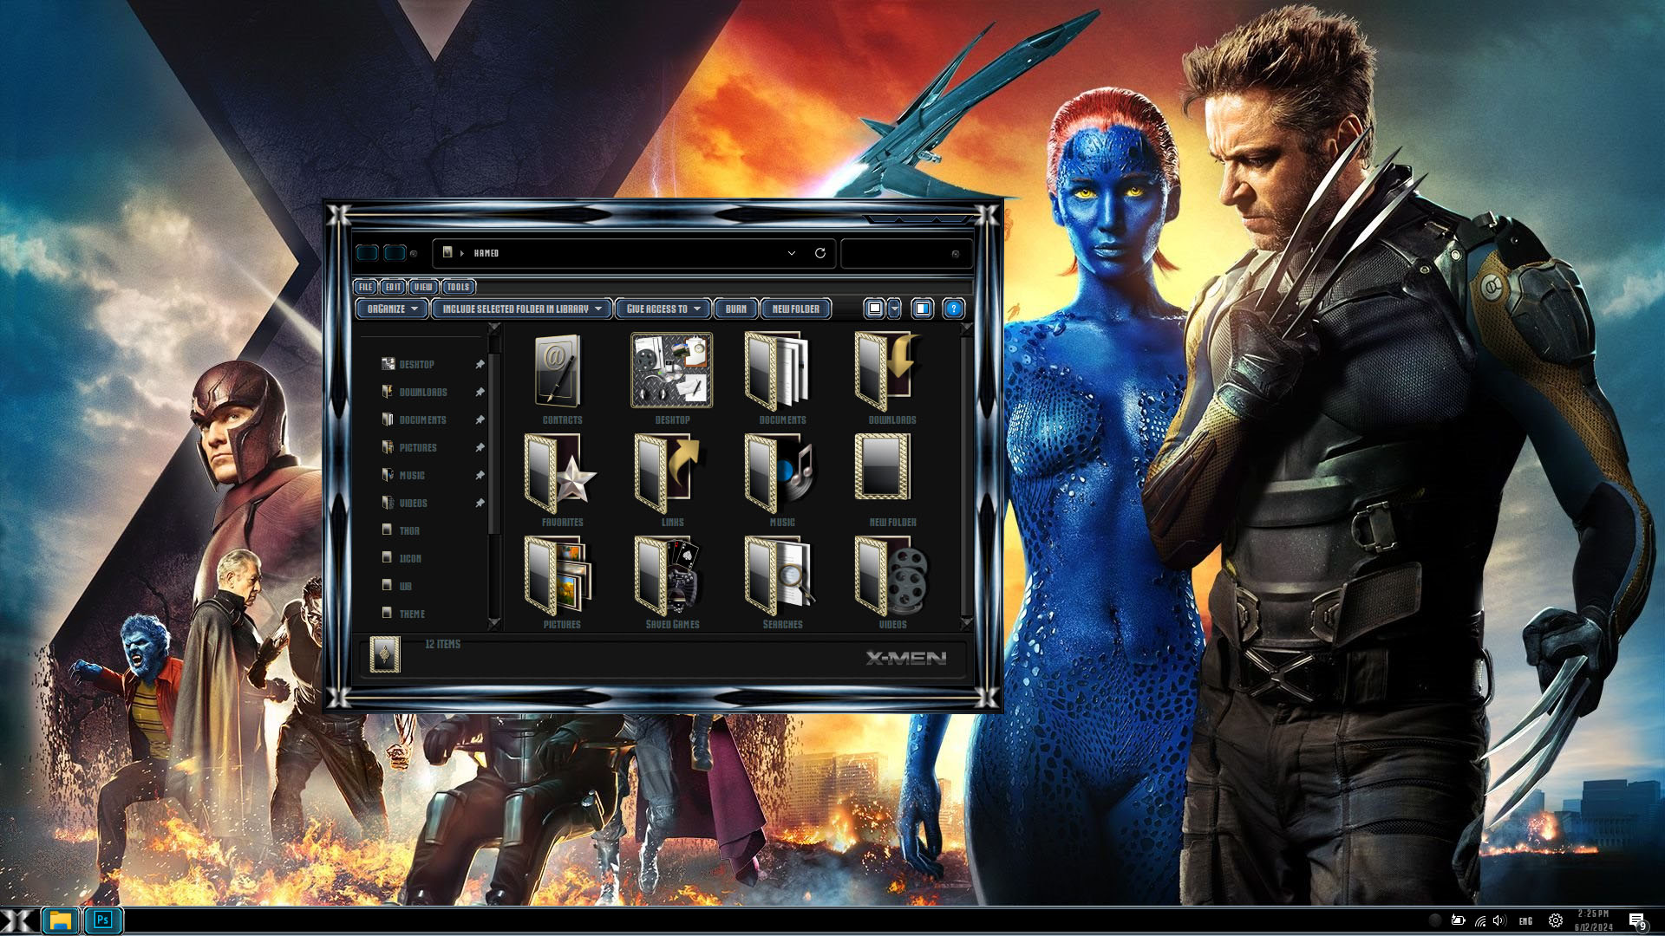Image resolution: width=1665 pixels, height=936 pixels.
Task: Open the Tools menu
Action: coord(458,287)
